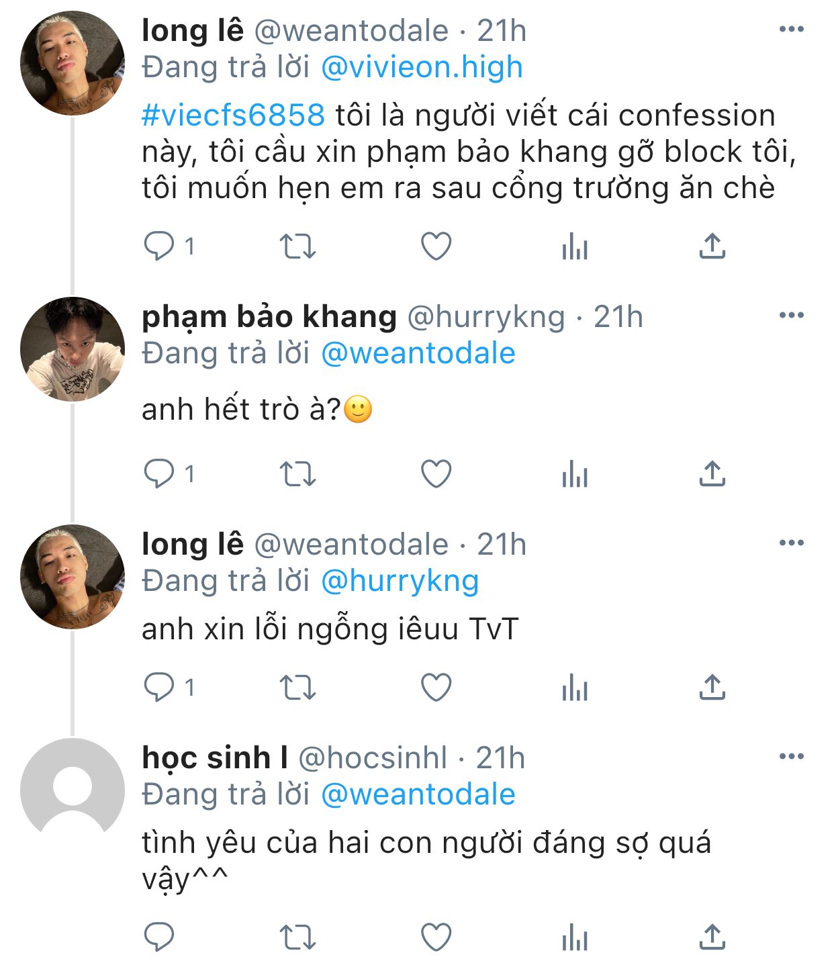The height and width of the screenshot is (963, 834).
Task: Open phạm bảo khang's profile picture
Action: coord(73,349)
